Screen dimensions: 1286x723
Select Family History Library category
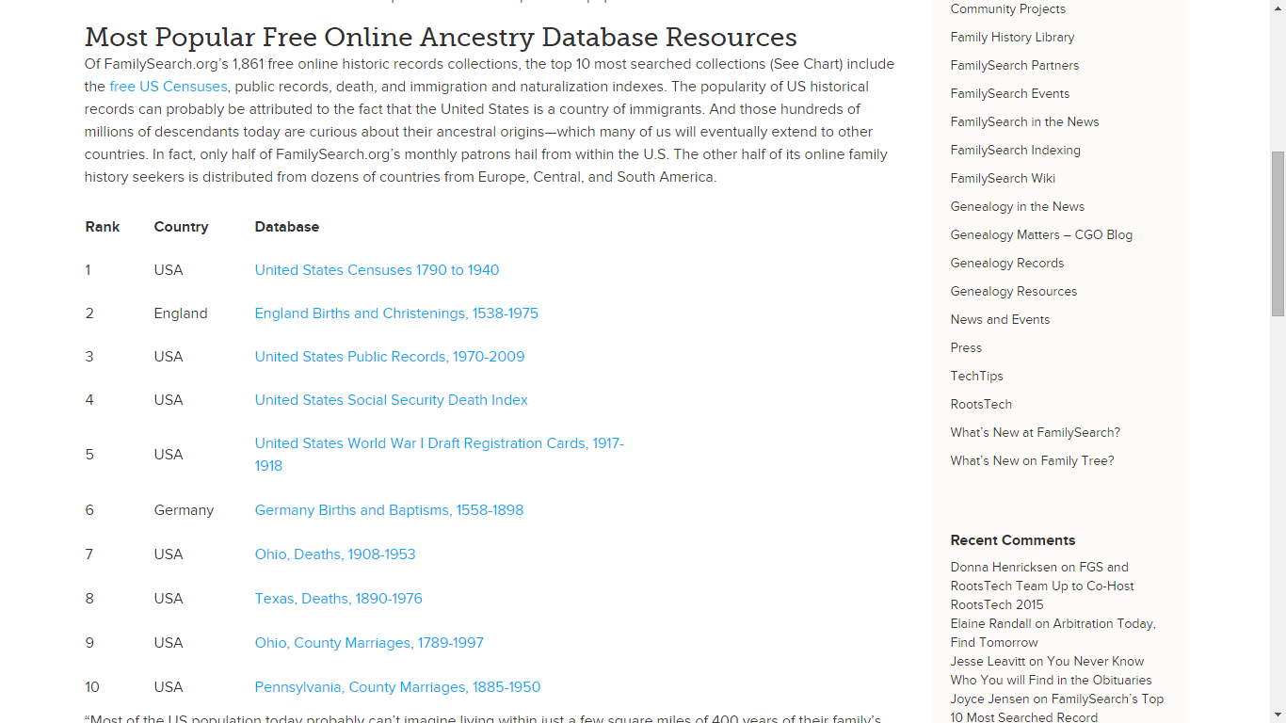point(1012,38)
